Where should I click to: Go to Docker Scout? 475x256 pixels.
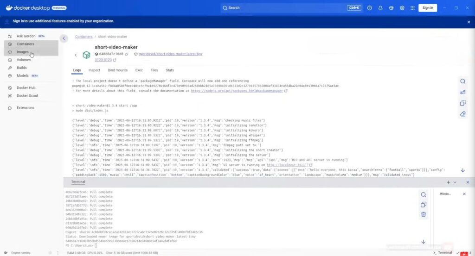[27, 95]
